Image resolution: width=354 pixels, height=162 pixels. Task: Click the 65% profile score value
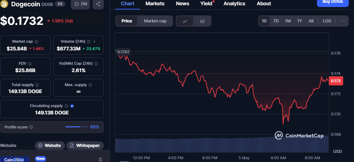click(x=95, y=127)
